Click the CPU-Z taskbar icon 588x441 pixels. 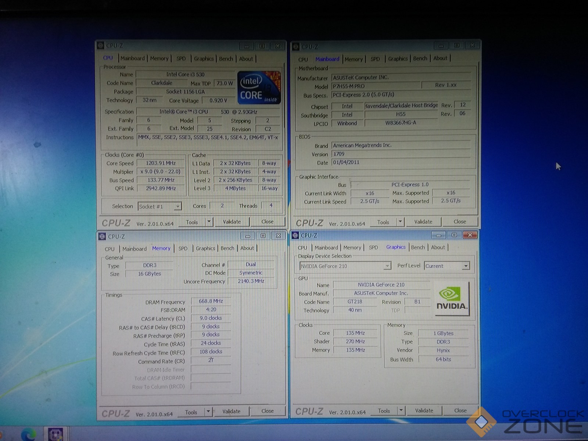56,434
